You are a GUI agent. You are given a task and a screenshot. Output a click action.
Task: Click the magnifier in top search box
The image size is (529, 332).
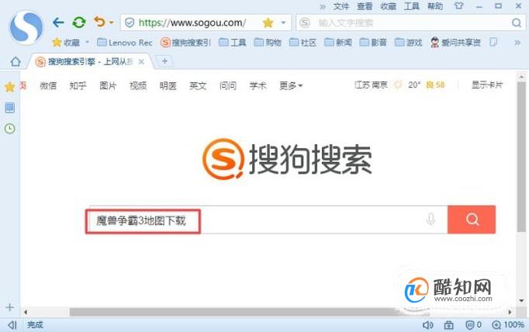(517, 23)
